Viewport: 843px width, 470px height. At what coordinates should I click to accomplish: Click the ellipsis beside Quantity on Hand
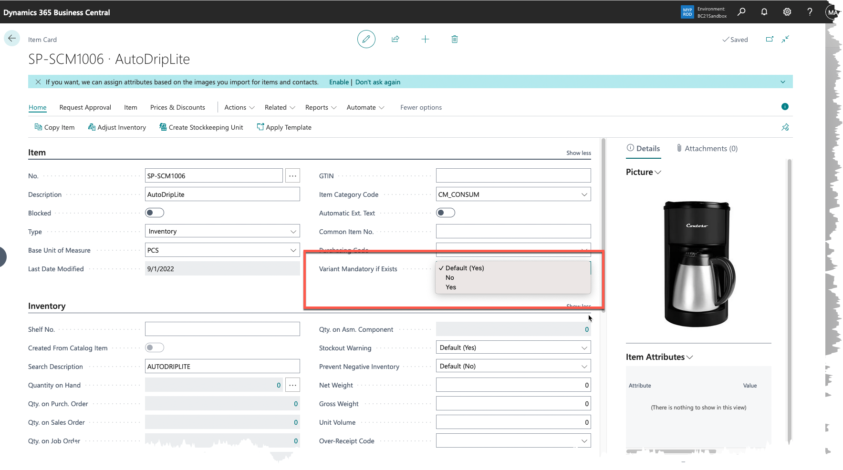click(293, 385)
